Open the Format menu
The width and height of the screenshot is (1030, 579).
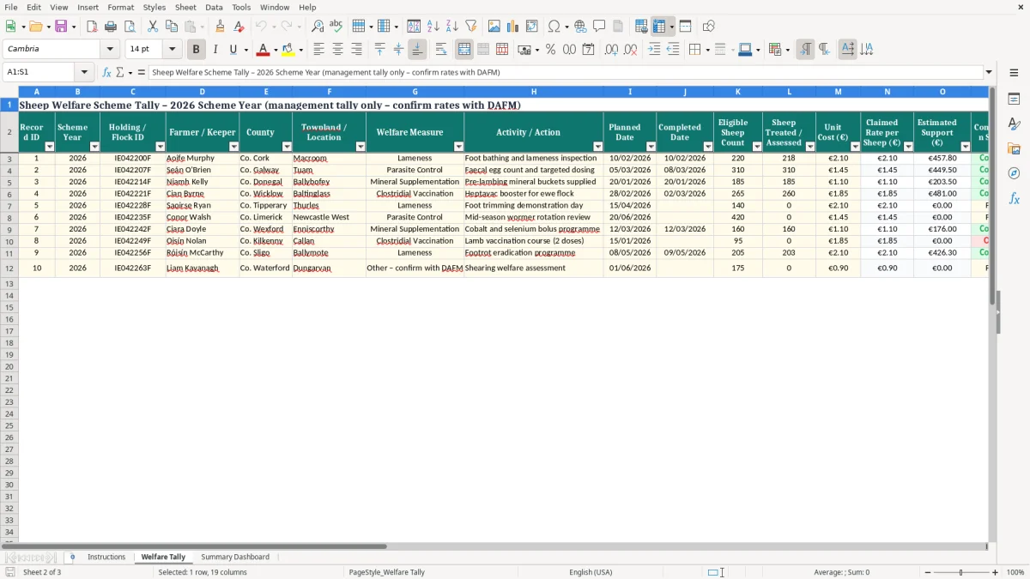[x=121, y=7]
